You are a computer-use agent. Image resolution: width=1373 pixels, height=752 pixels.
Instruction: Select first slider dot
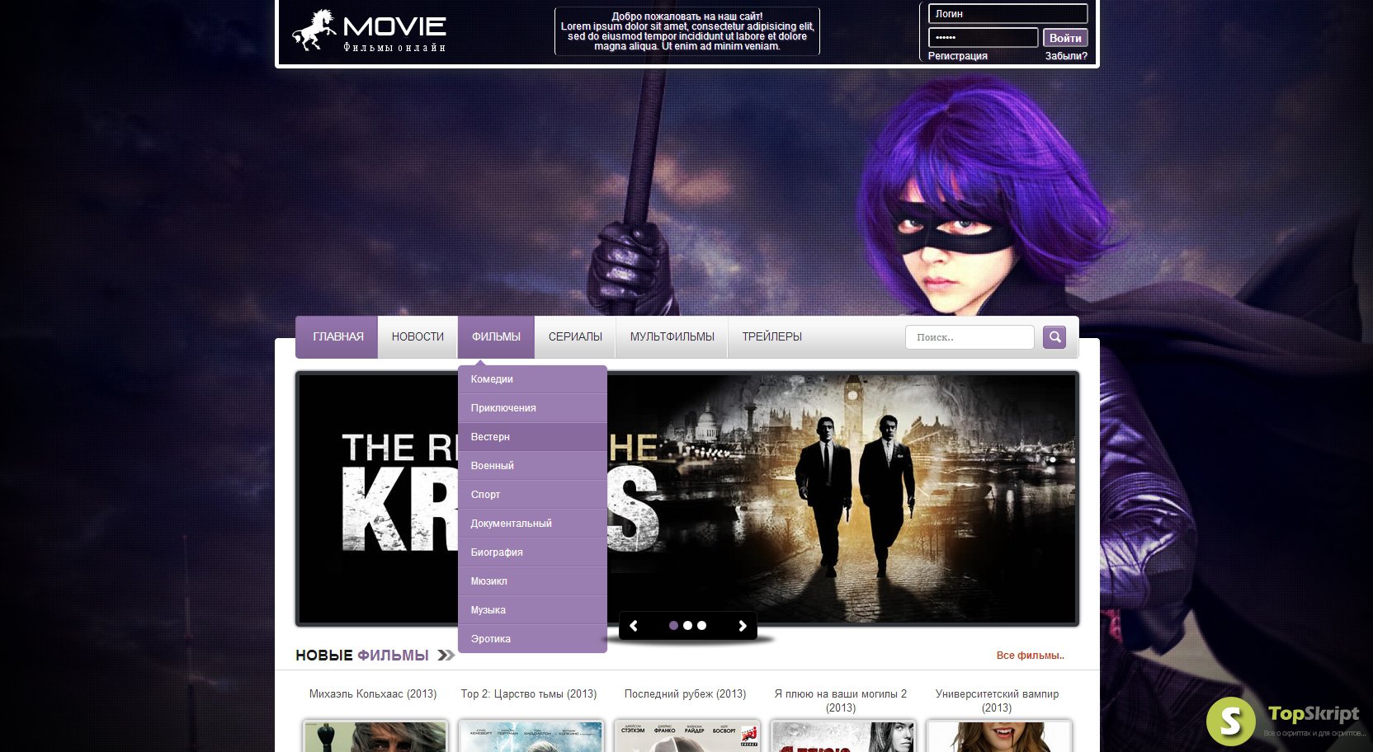(673, 626)
